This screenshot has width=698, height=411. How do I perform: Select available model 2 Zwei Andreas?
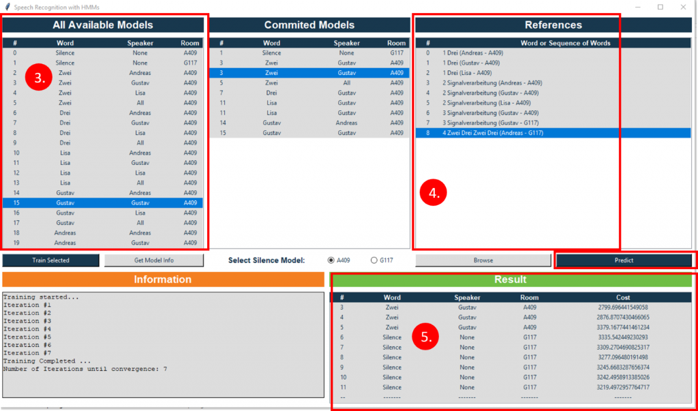(103, 73)
